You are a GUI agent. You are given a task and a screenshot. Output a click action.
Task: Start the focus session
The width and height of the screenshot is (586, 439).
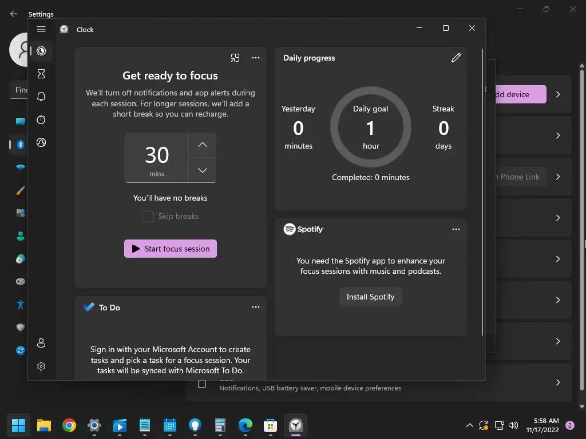point(171,249)
